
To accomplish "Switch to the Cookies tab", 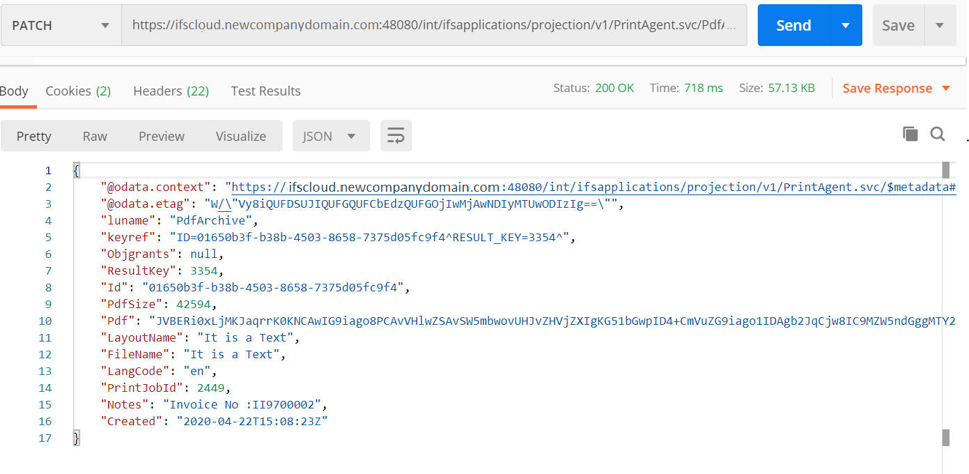I will tap(78, 91).
